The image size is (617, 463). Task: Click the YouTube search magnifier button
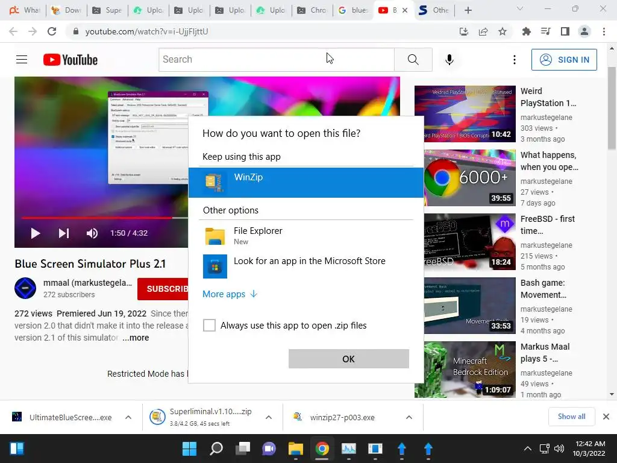pos(413,60)
